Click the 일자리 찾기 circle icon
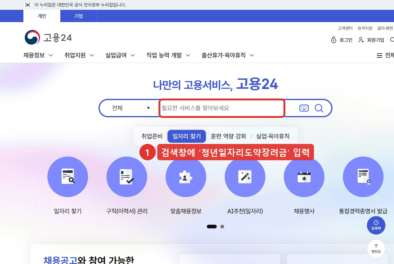 [68, 177]
